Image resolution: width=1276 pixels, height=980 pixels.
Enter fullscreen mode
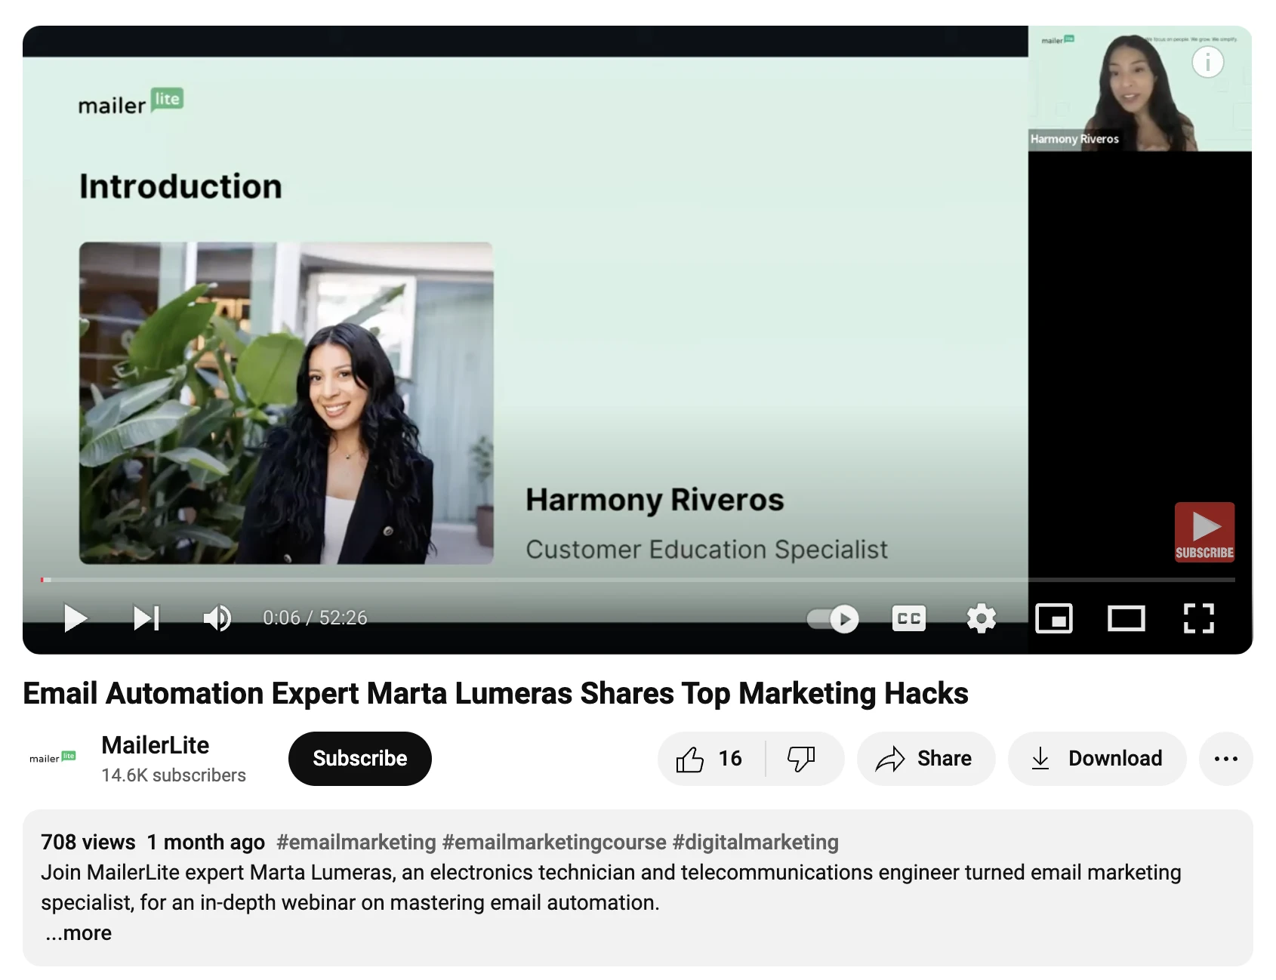click(1198, 619)
